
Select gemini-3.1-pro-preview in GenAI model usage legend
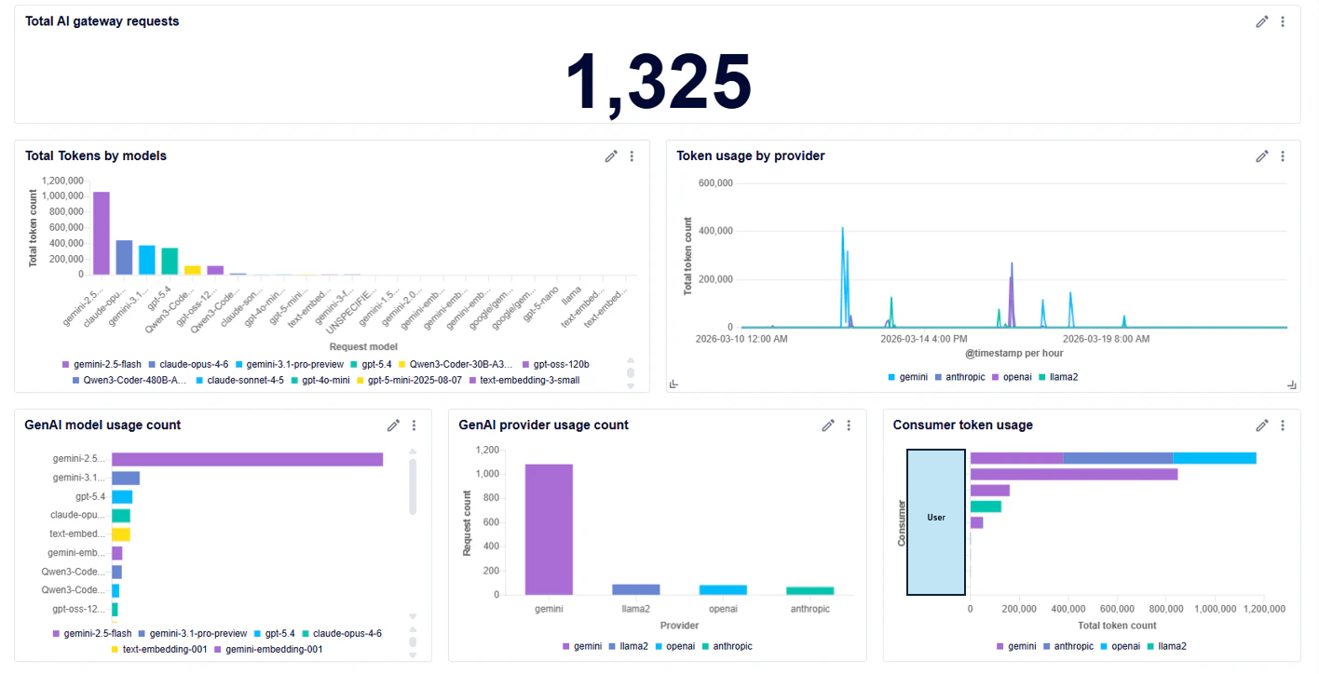193,633
